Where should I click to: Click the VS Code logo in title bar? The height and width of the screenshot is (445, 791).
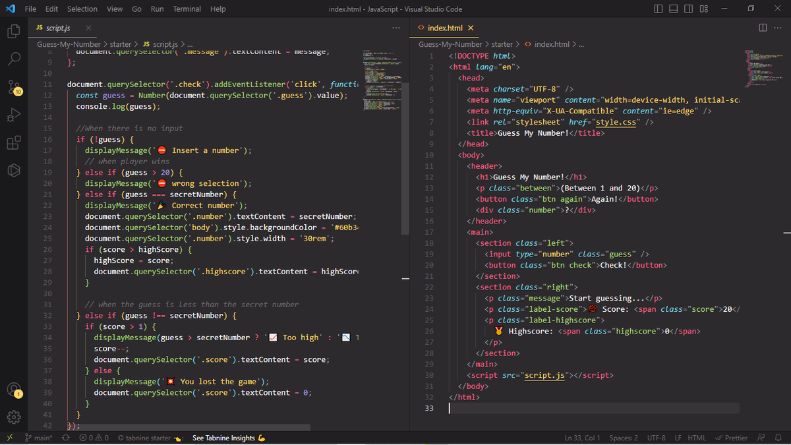tap(10, 9)
